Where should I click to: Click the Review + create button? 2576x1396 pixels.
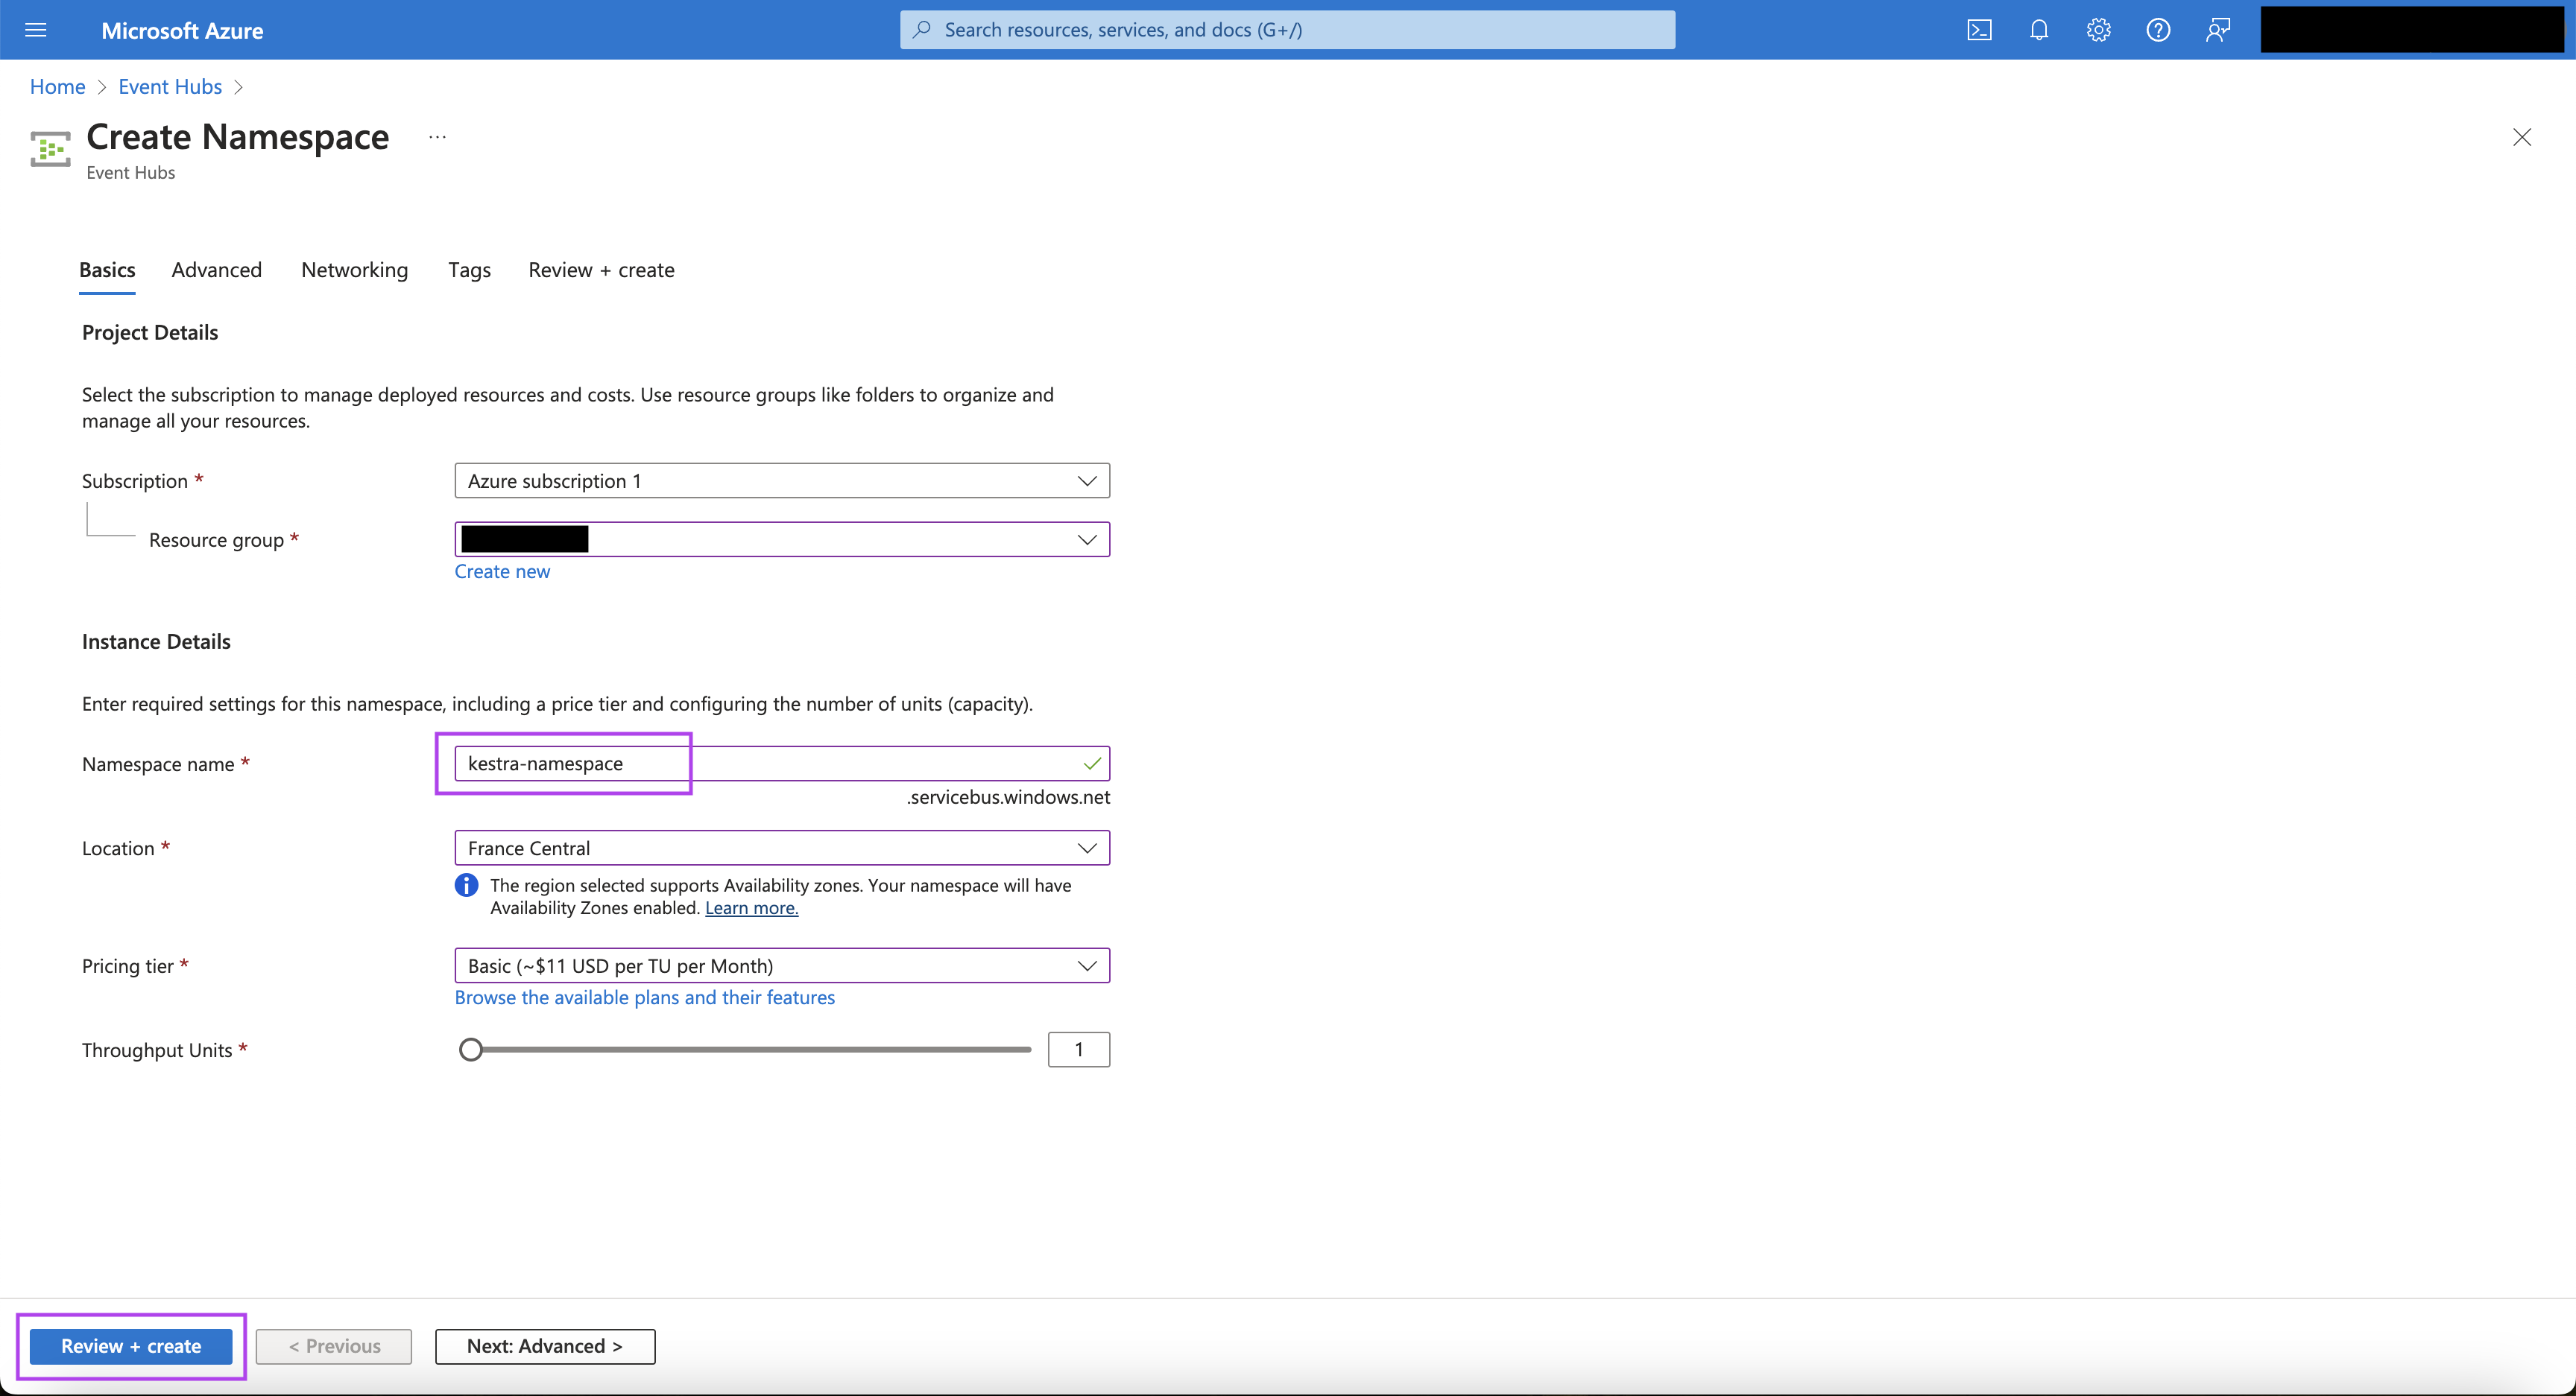tap(130, 1345)
